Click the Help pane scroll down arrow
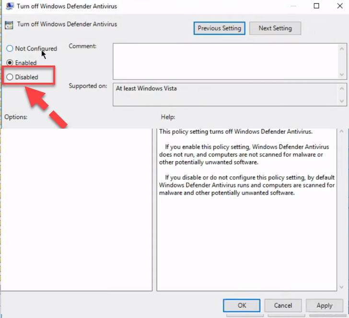349x318 pixels. coord(341,287)
